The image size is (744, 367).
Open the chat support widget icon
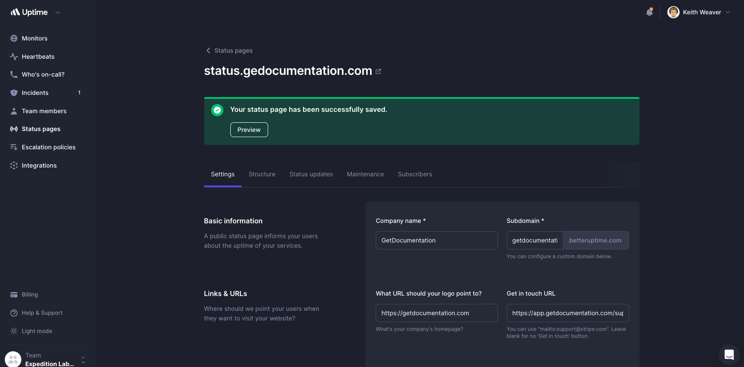[729, 355]
